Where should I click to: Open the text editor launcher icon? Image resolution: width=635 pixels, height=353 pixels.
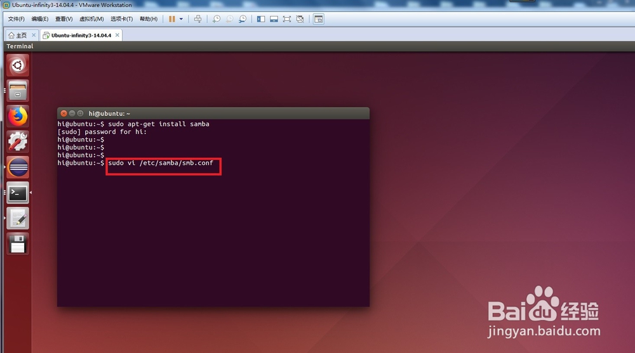[18, 219]
